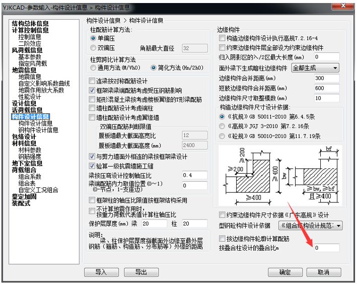
Task: Click the 导入 button
Action: tap(101, 272)
